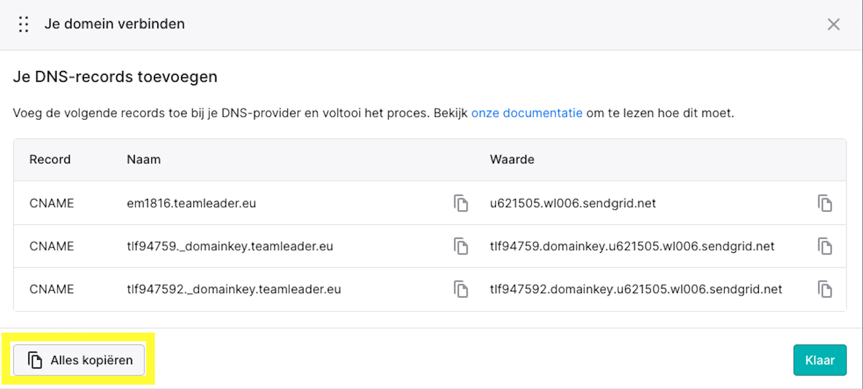The height and width of the screenshot is (389, 863).
Task: Close the Je domein verbinden dialog
Action: point(833,24)
